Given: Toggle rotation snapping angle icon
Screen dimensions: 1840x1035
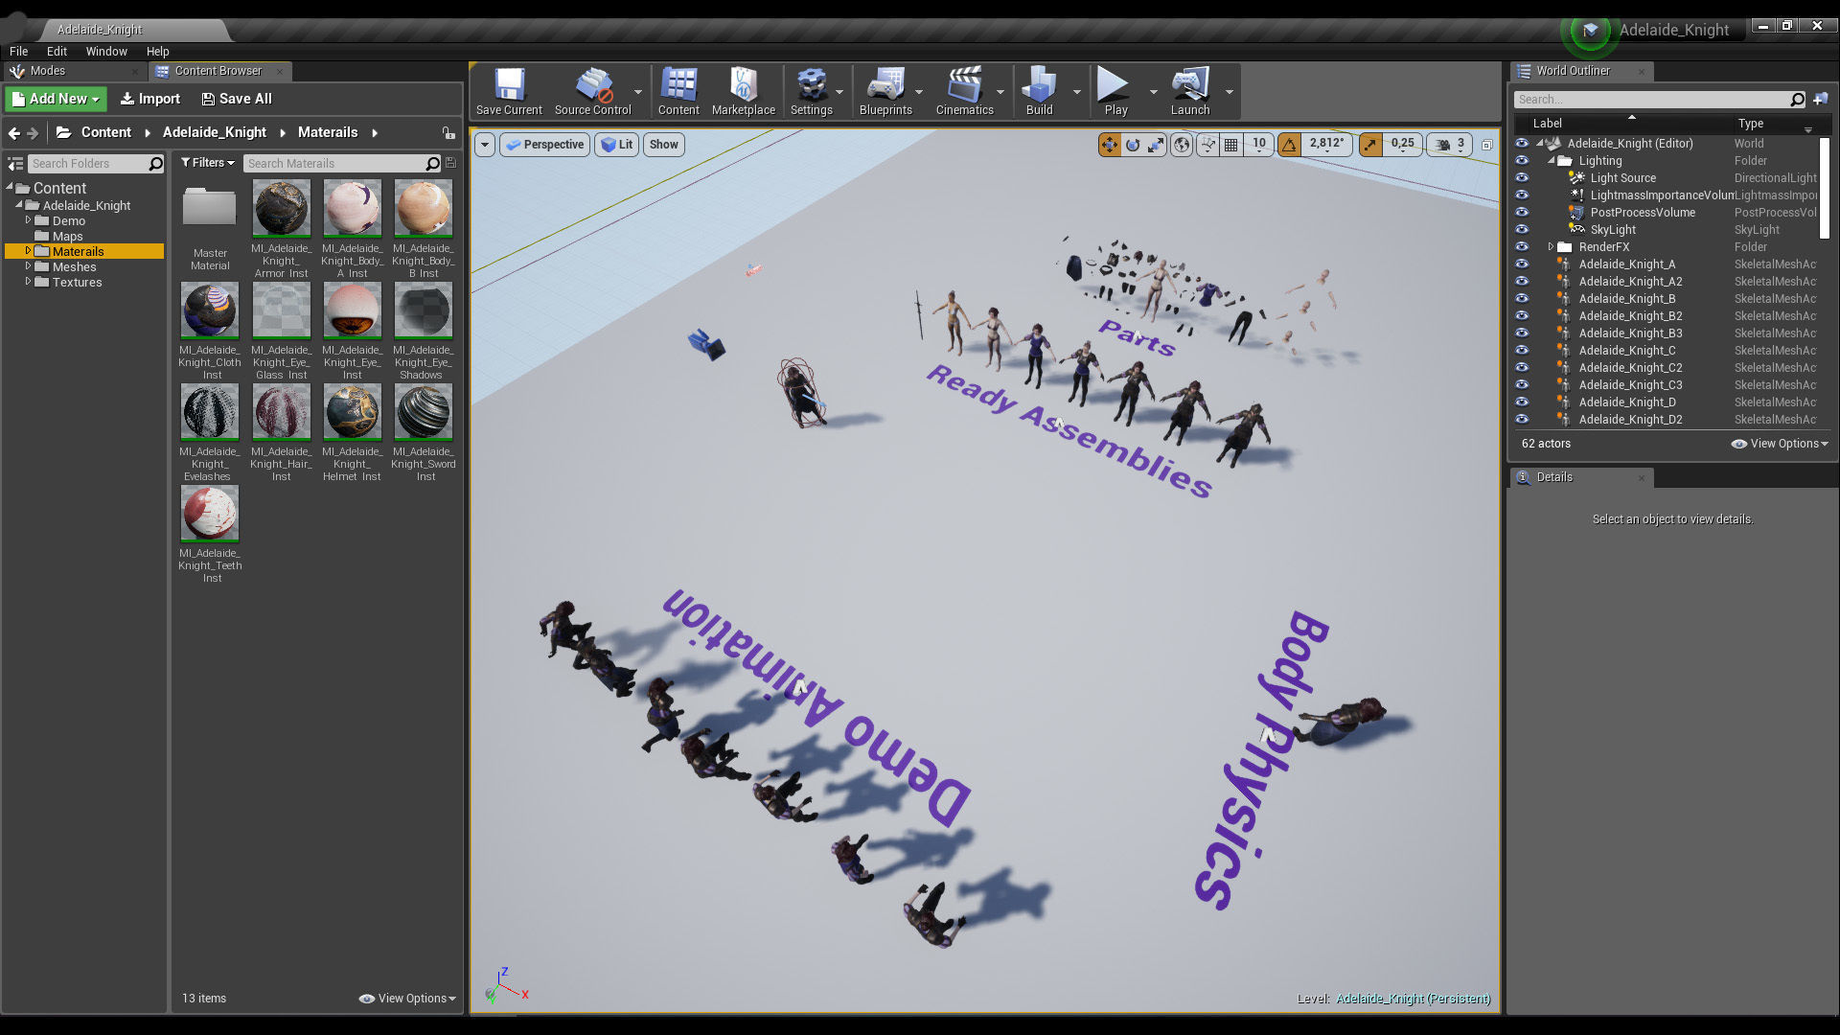Looking at the screenshot, I should coord(1290,145).
